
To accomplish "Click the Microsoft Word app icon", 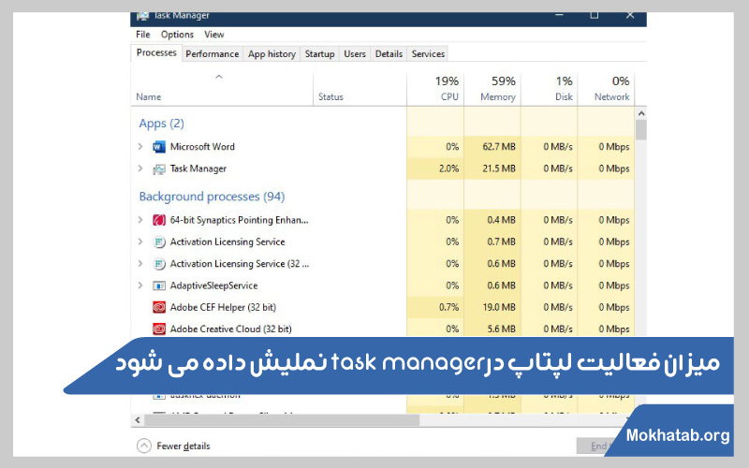I will click(x=159, y=147).
